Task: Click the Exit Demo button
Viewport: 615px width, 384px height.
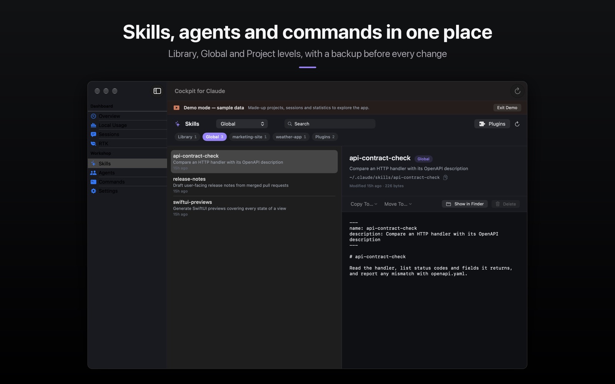Action: pyautogui.click(x=507, y=108)
